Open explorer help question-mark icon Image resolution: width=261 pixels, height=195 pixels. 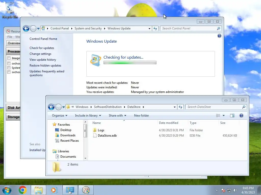pos(241,116)
